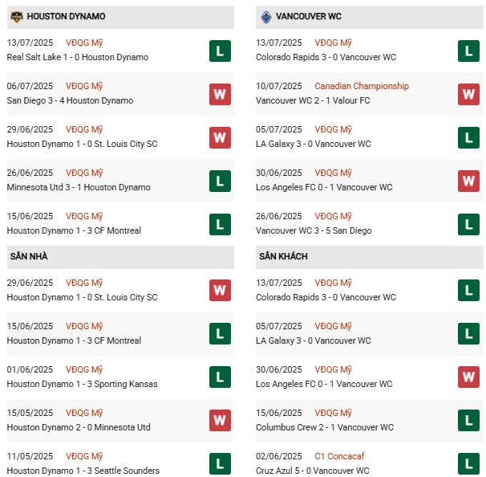Click the L badge for the Seattle Sounders match
Screen dimensions: 486x477
pyautogui.click(x=220, y=464)
